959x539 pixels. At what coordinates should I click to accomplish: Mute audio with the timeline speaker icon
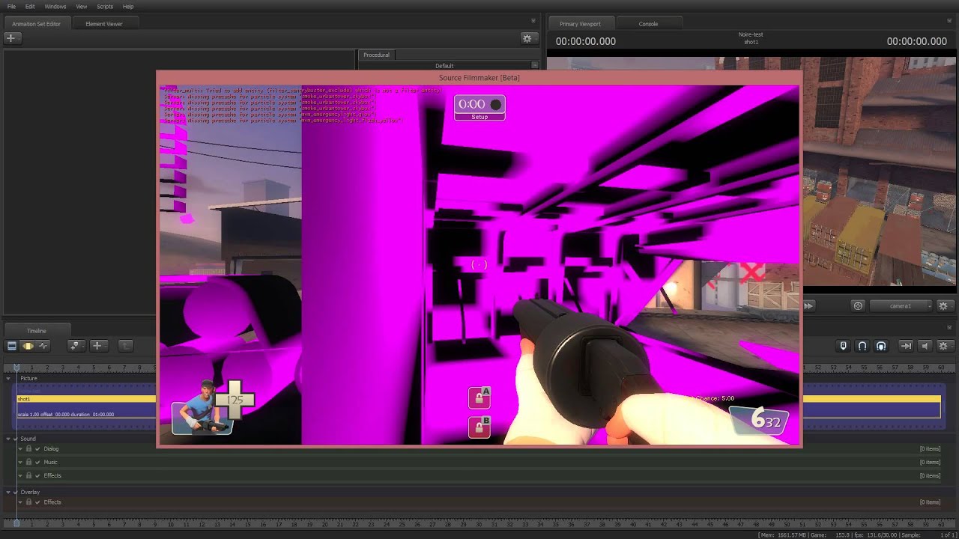coord(925,346)
